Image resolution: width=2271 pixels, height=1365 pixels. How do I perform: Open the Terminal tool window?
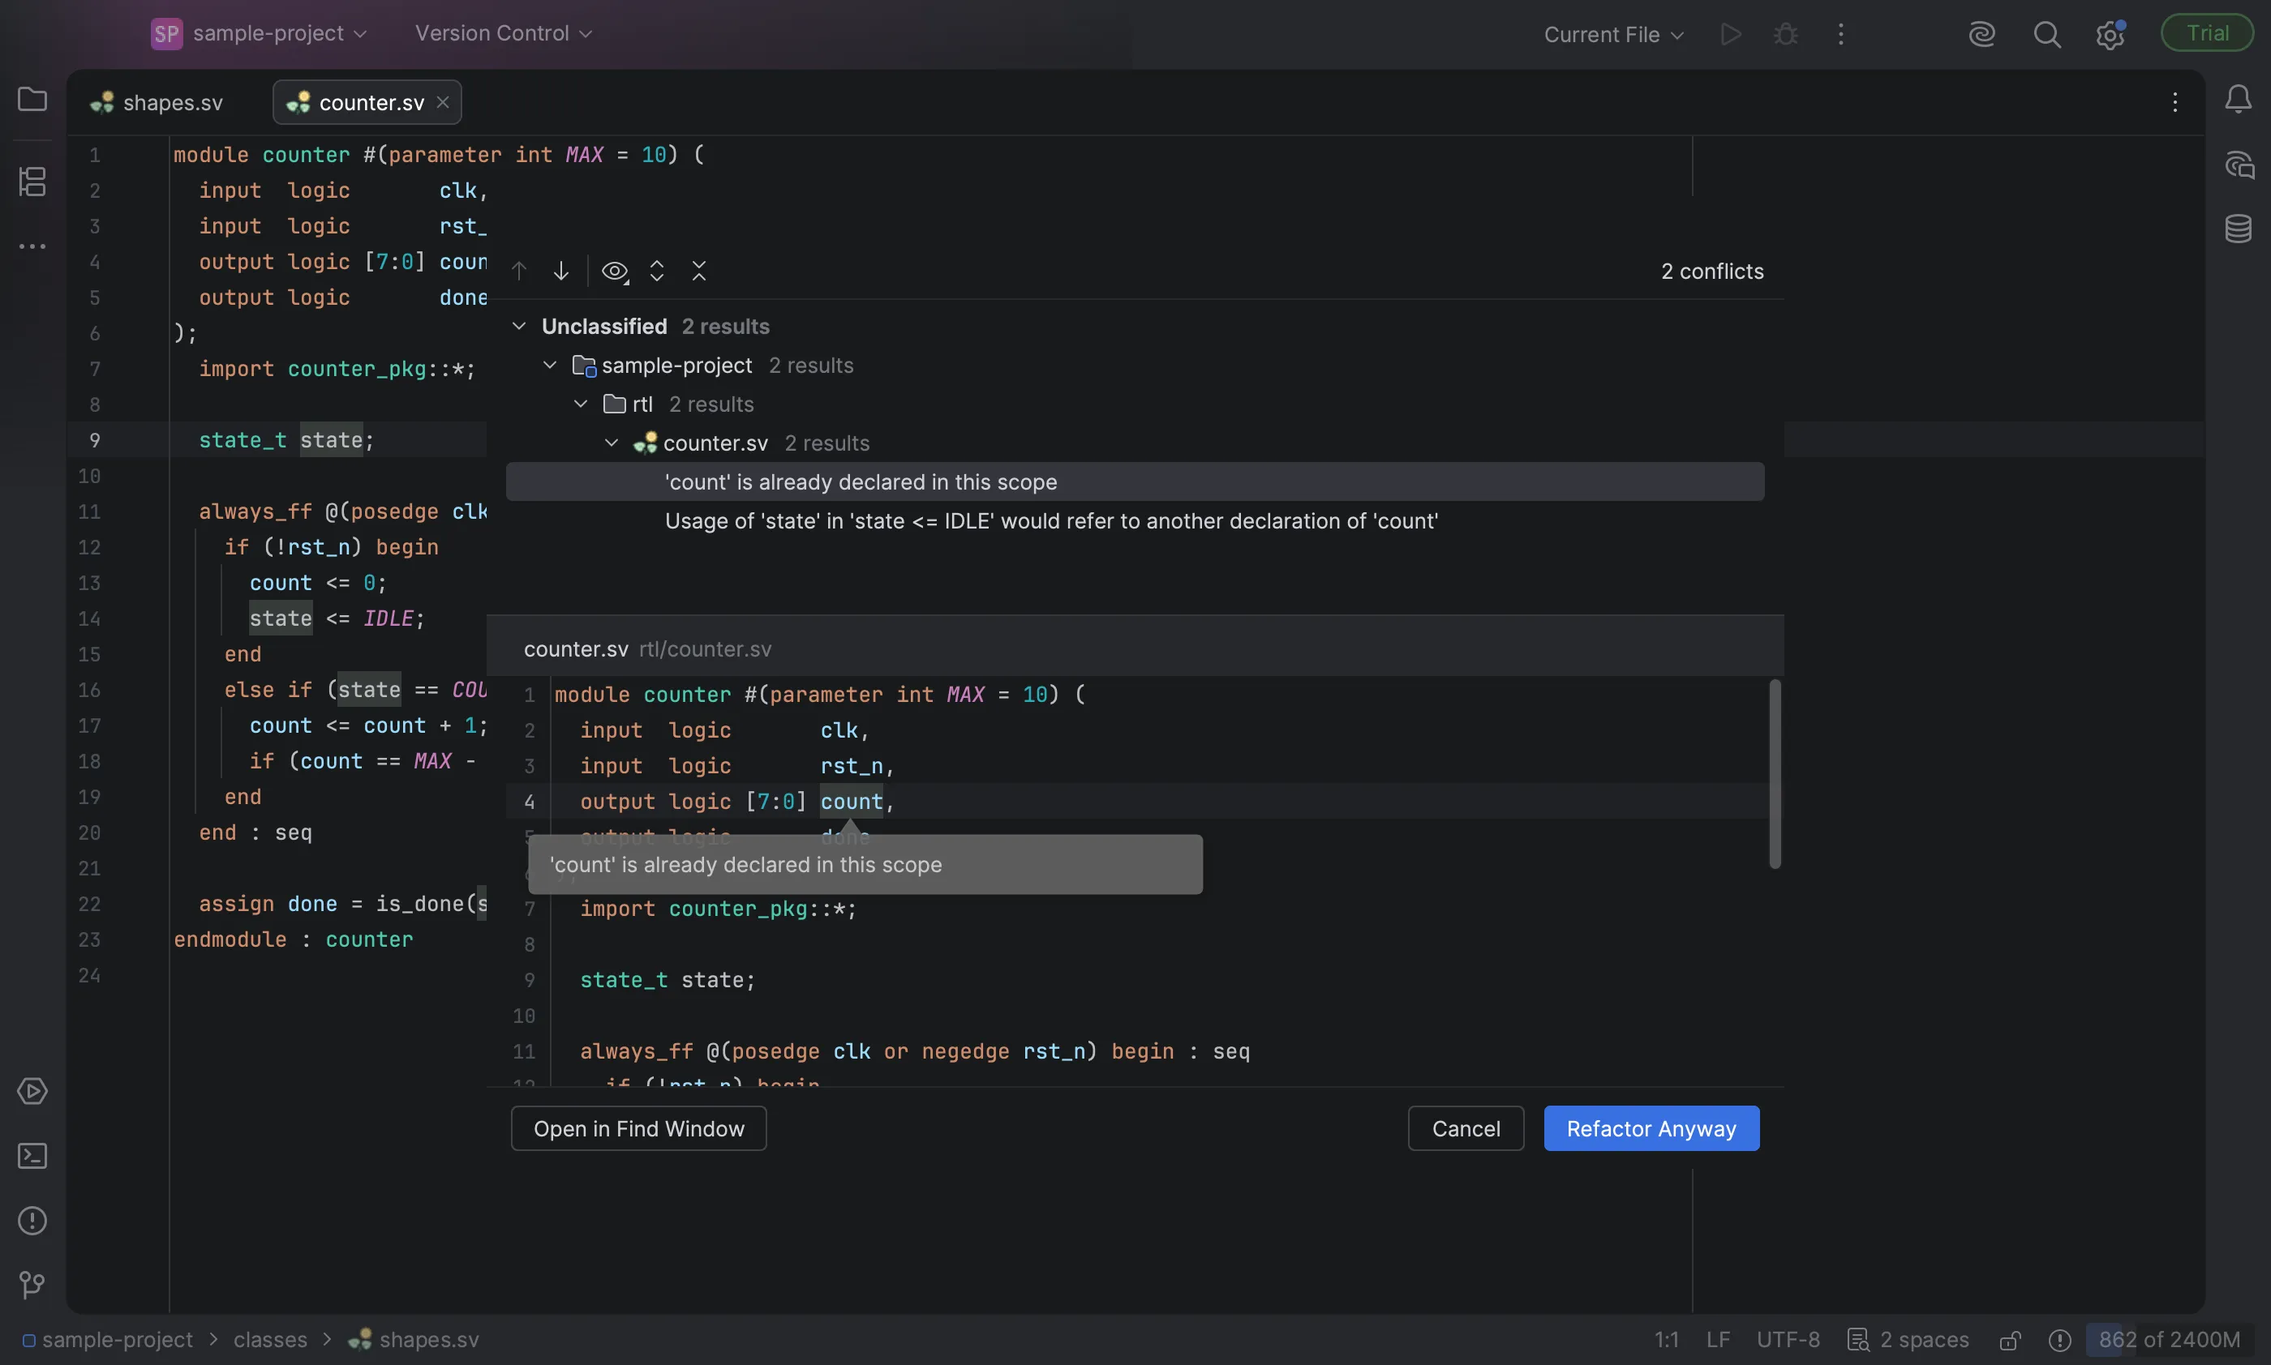(x=32, y=1156)
